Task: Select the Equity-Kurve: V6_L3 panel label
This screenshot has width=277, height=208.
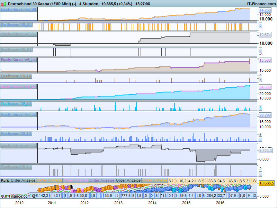Action: click(x=19, y=86)
